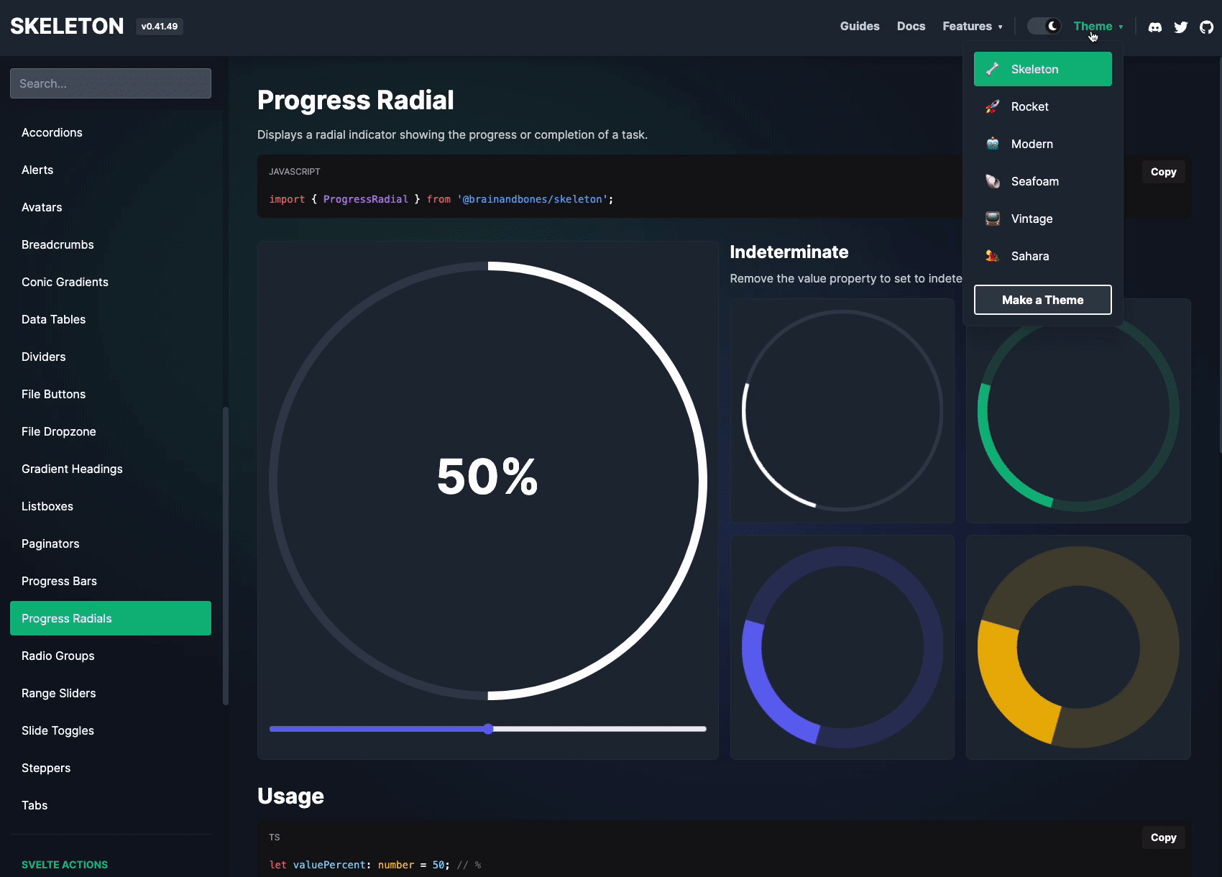Expand the Theme dropdown menu
This screenshot has height=877, width=1222.
tap(1098, 27)
